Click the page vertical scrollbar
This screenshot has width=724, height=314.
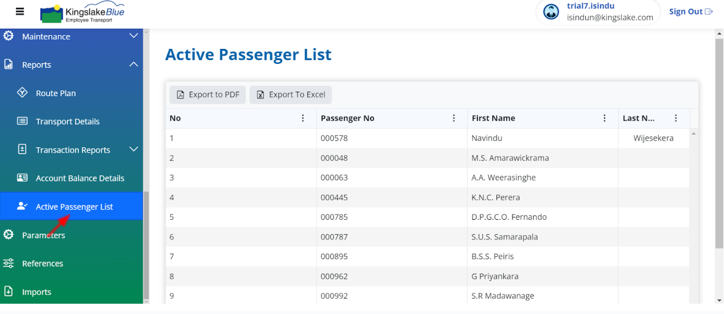719,144
